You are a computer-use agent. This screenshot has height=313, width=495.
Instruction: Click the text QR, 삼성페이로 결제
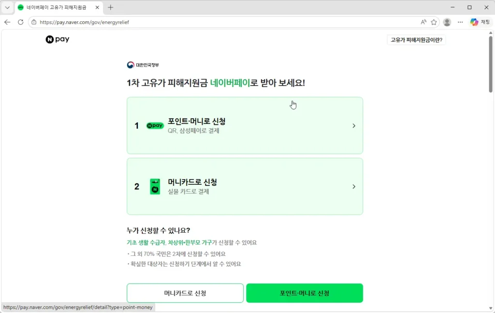[193, 131]
